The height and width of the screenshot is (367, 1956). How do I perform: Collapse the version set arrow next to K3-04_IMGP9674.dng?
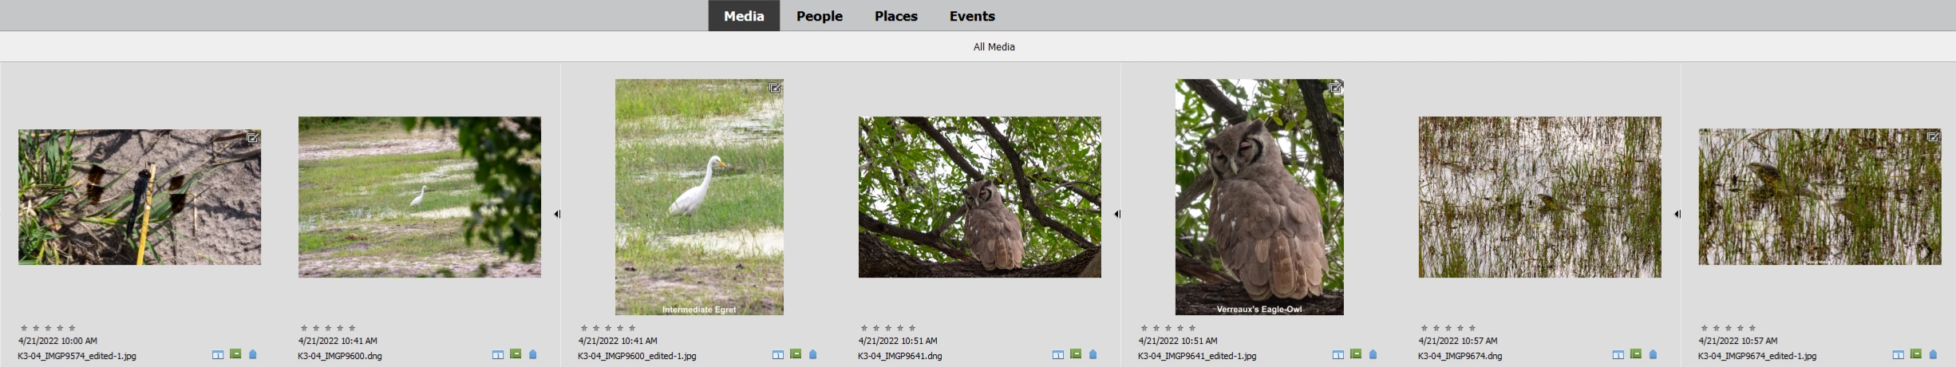click(1677, 214)
